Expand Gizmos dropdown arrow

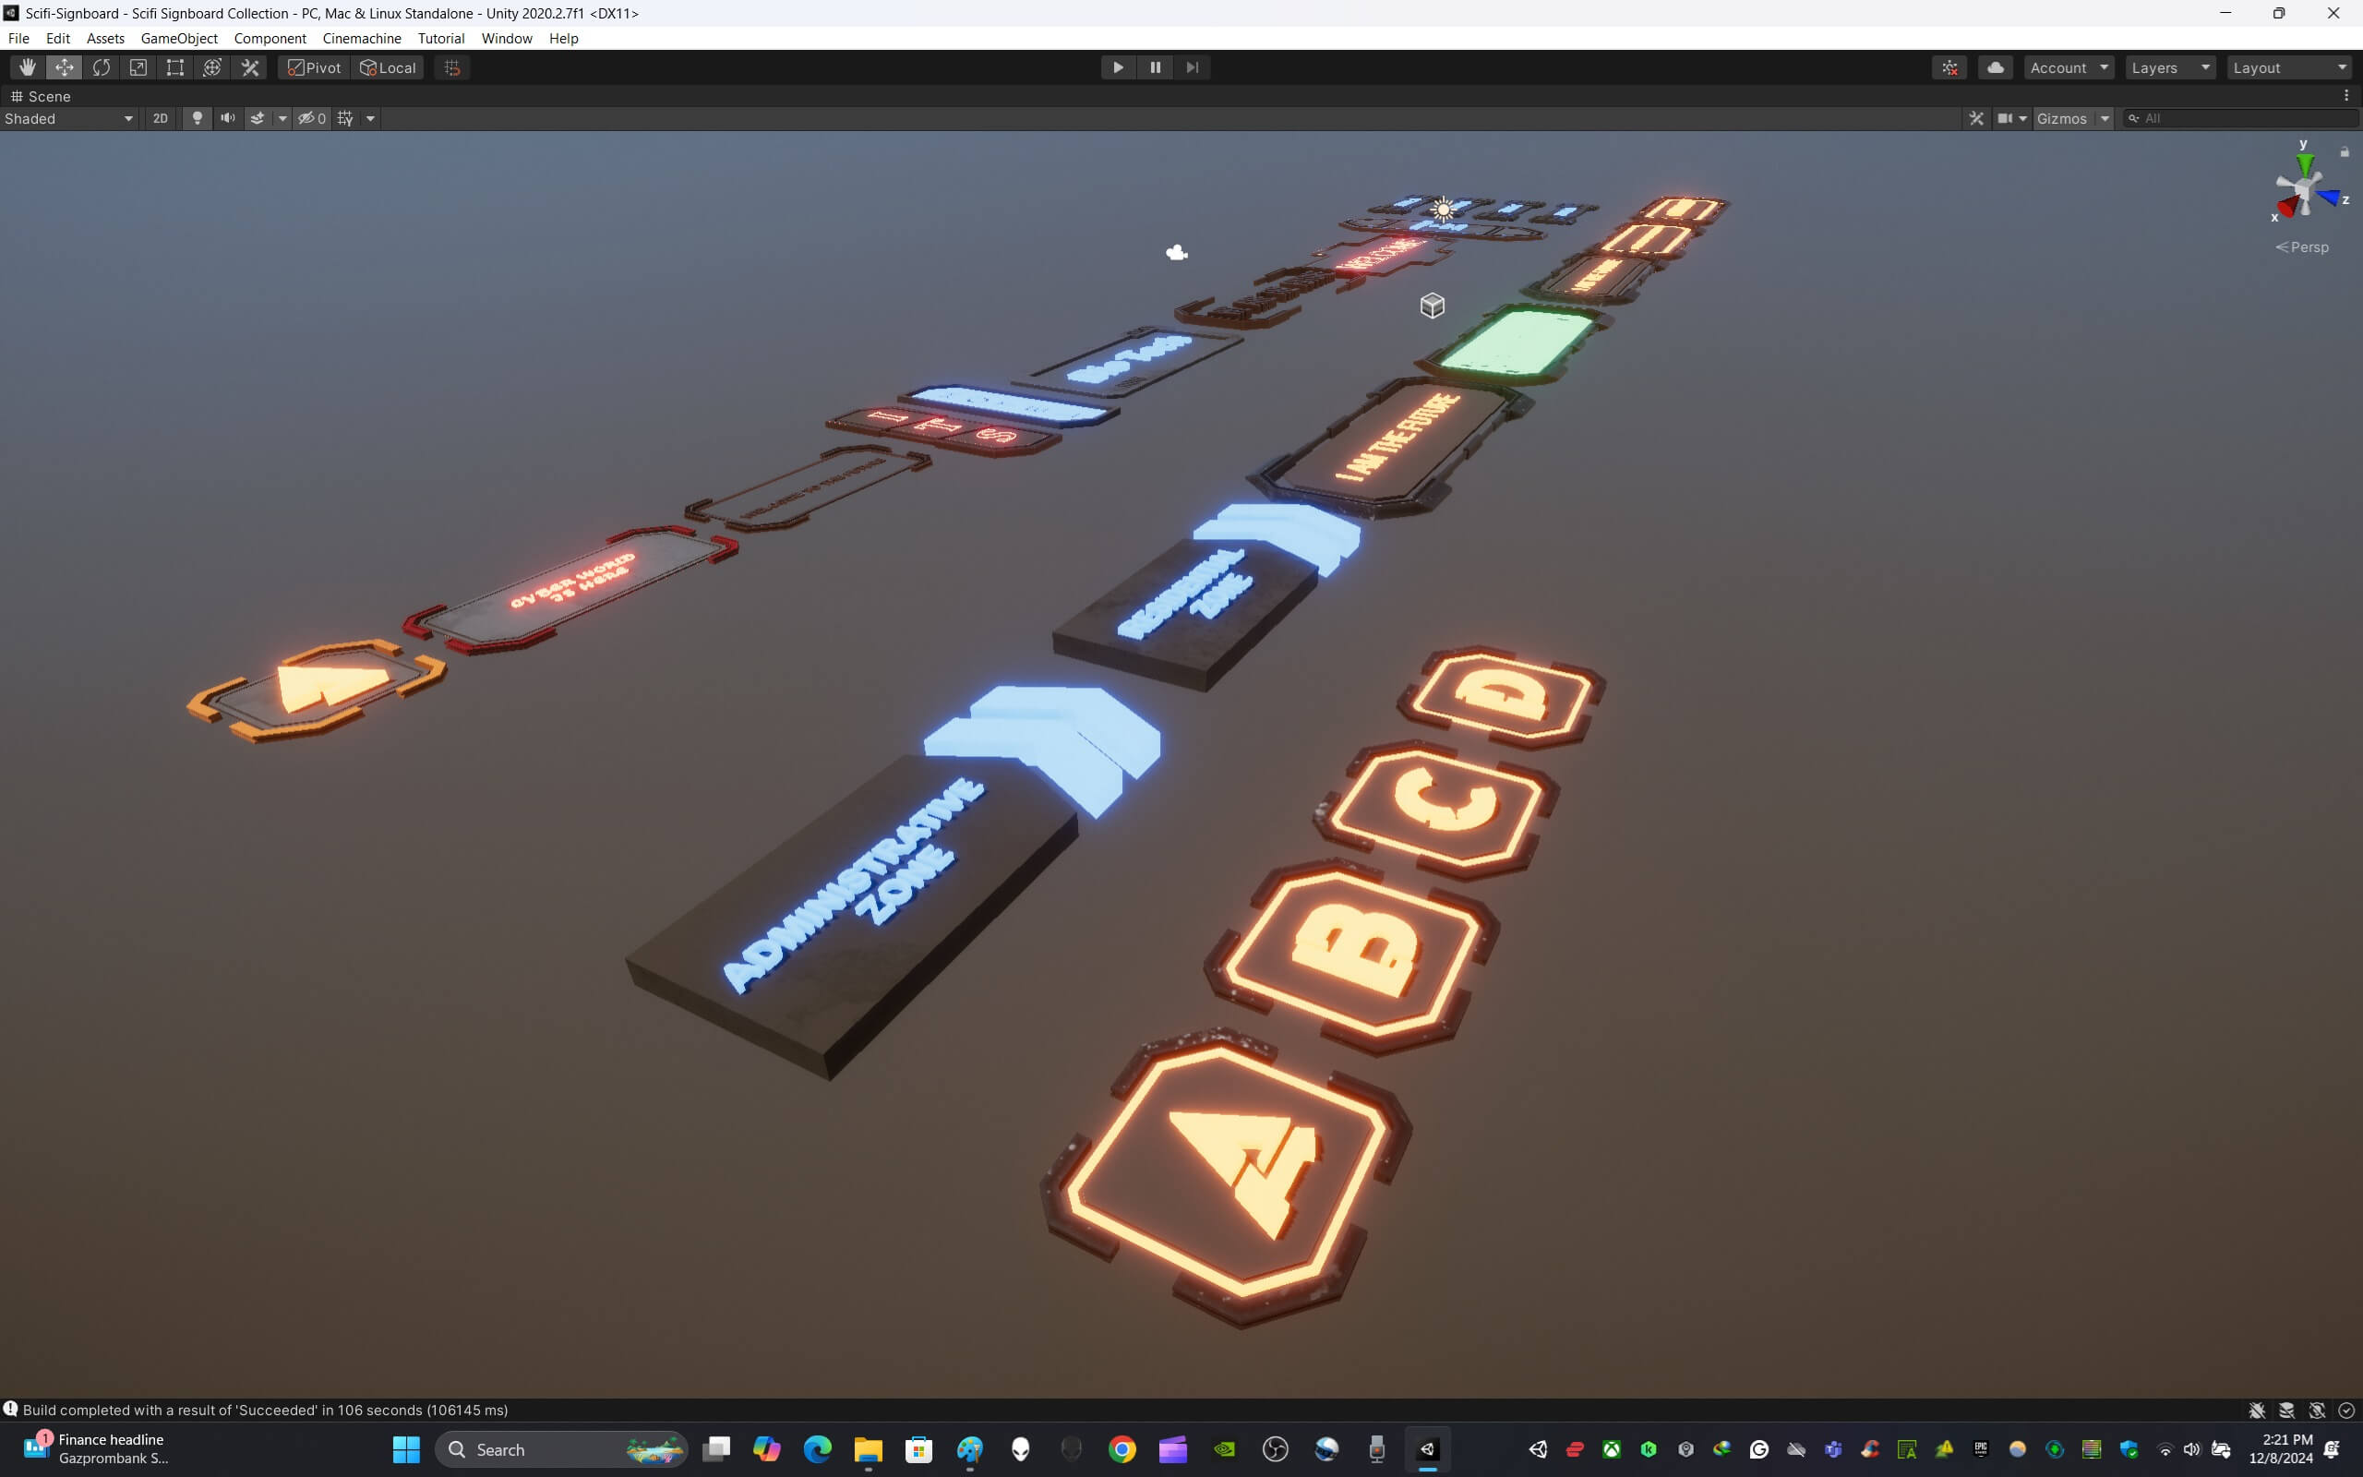[x=2105, y=118]
